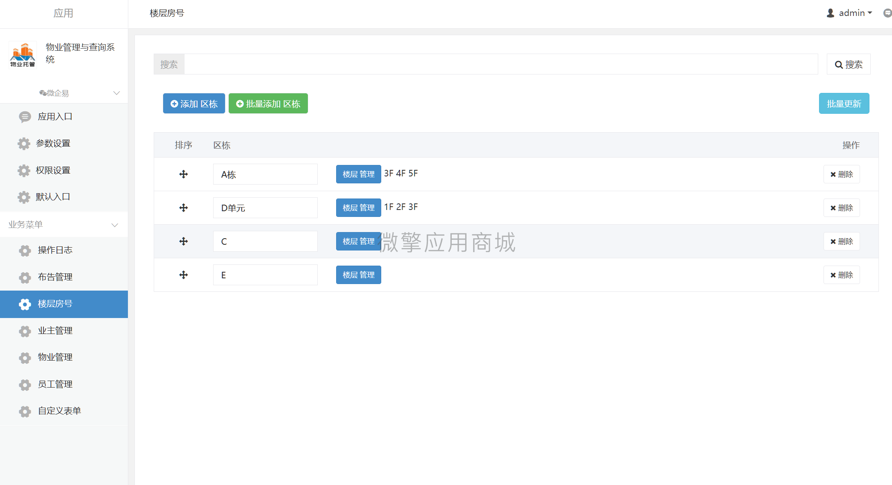Click the 批量更新 button
Screen dimensions: 892x485
coord(844,104)
